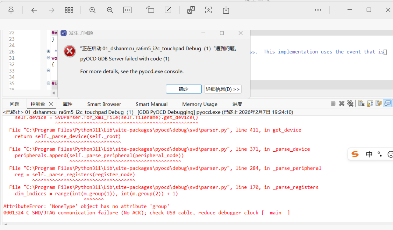
Task: Click the editor's horizontal scroll left arrow
Action: [54, 93]
